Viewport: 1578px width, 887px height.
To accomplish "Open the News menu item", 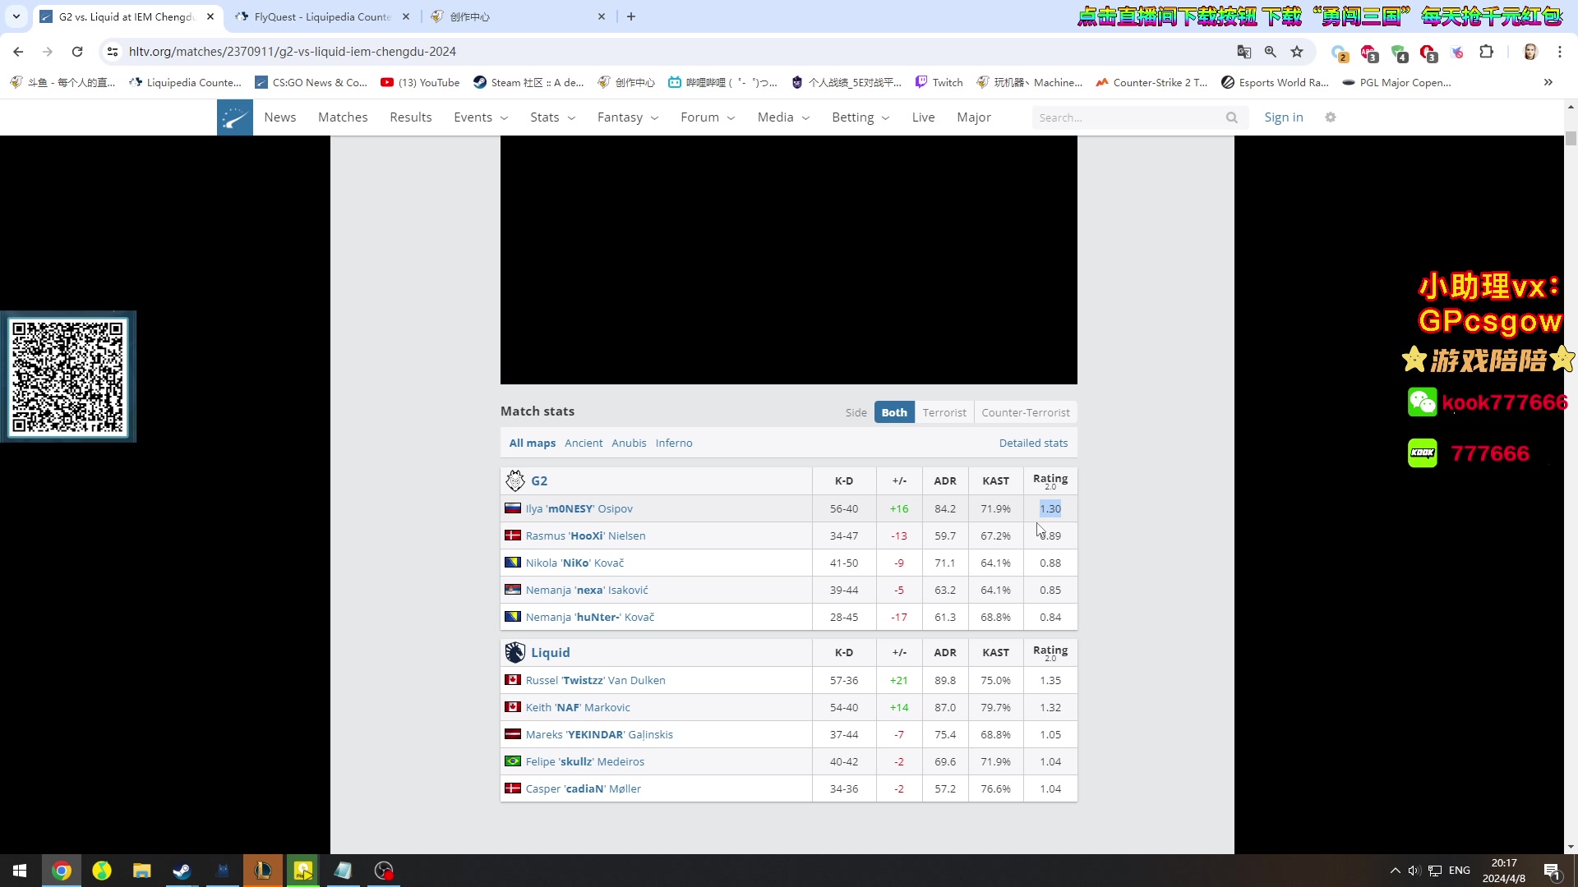I will click(x=280, y=117).
